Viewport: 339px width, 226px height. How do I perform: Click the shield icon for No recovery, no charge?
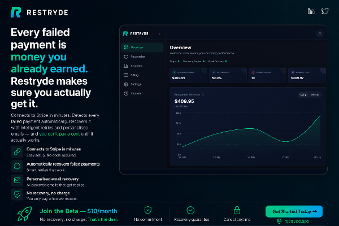[x=18, y=194]
